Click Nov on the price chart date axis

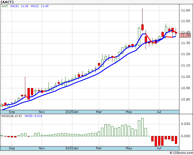pos(42,112)
